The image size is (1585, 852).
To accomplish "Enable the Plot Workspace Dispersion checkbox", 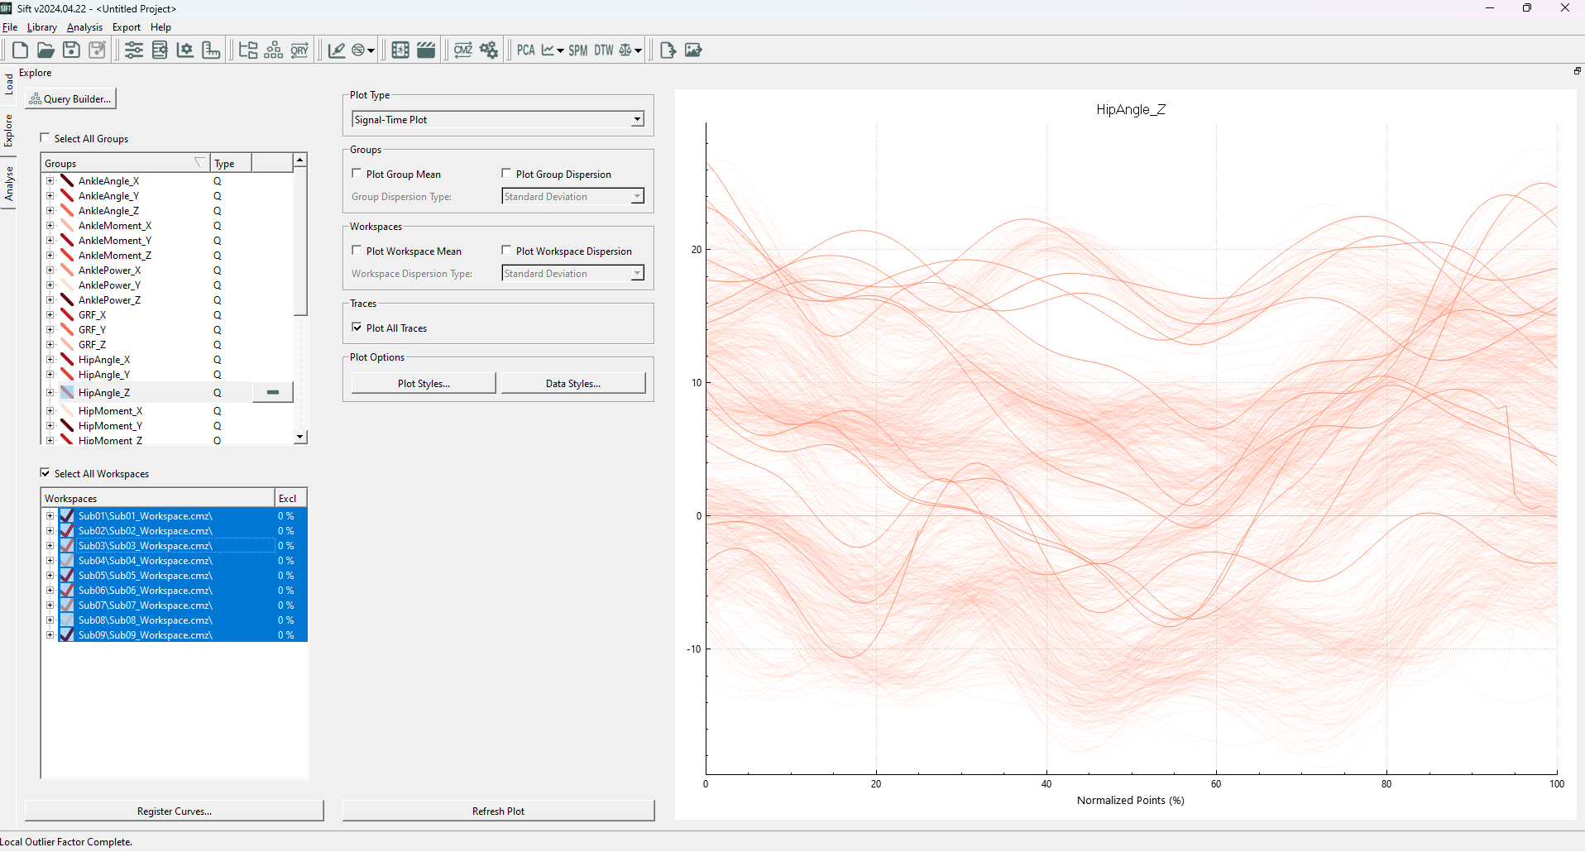I will coord(507,251).
